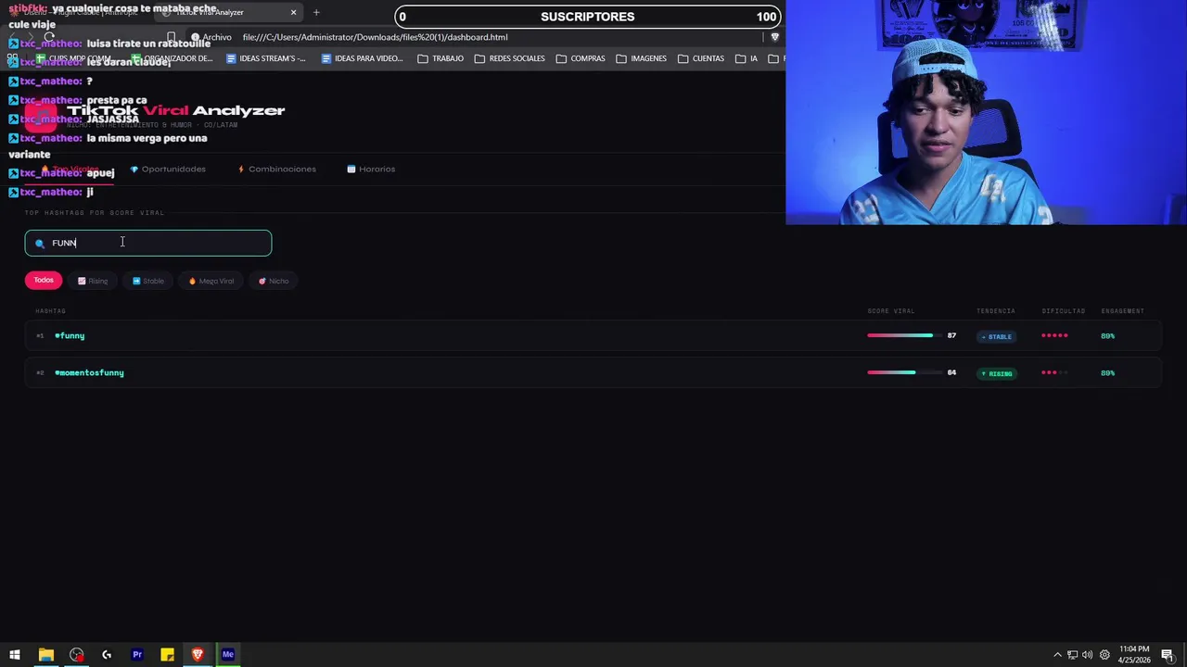Open the network status tray icon

tap(1072, 655)
